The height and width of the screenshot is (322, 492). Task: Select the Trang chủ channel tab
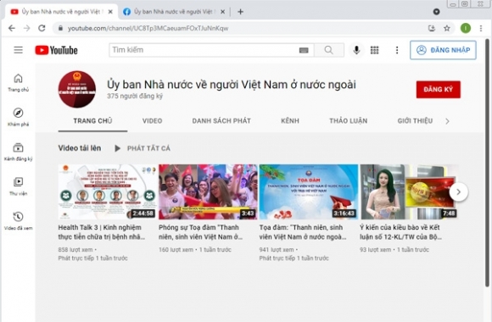[92, 121]
